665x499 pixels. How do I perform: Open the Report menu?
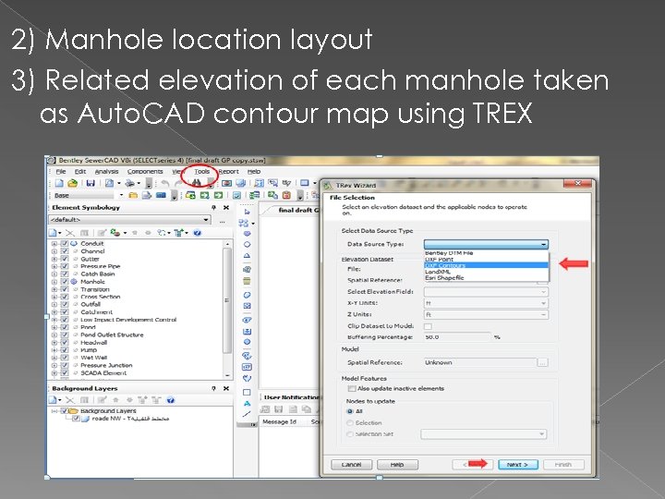tap(229, 172)
